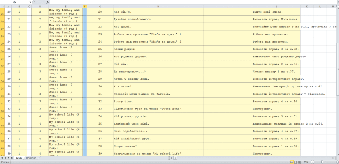This screenshot has width=339, height=164.
Task: Switch to Normal view in status bar
Action: coord(291,162)
